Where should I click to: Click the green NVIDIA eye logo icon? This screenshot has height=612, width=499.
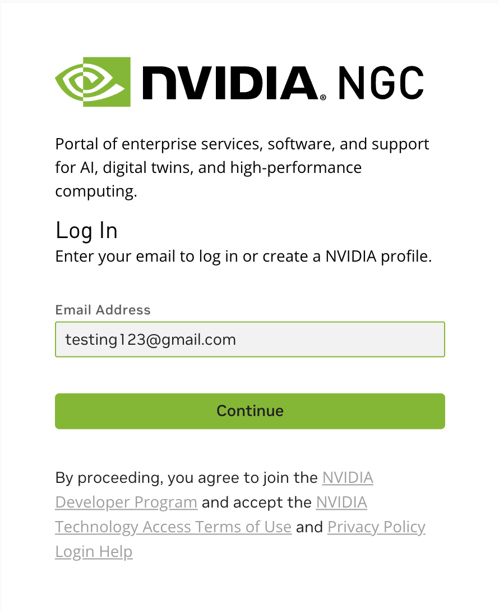93,81
